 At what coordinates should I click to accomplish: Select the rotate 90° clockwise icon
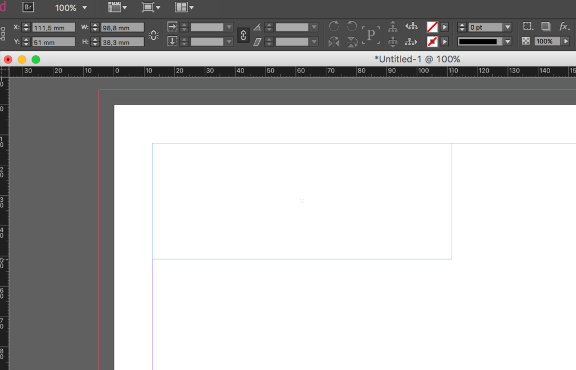click(x=333, y=26)
